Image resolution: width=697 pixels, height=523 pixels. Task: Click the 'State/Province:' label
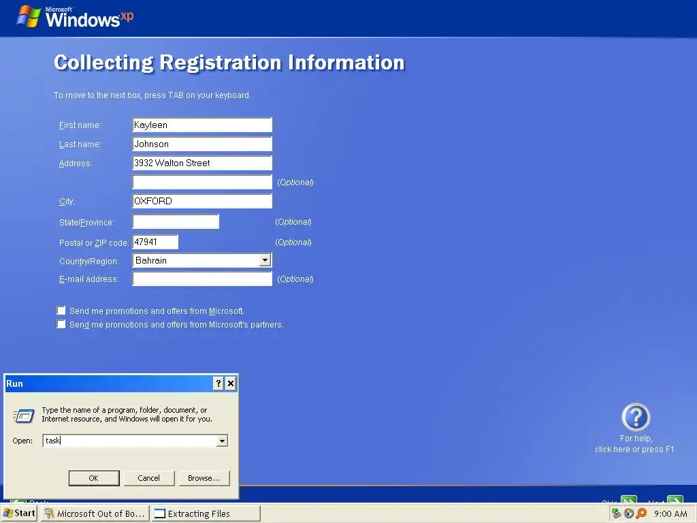pos(86,223)
